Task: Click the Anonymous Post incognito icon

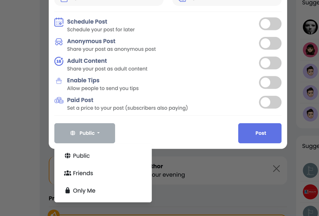Action: (x=59, y=42)
